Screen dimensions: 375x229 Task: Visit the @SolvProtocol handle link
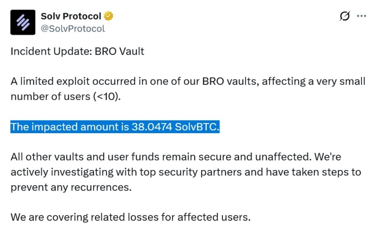click(x=73, y=29)
